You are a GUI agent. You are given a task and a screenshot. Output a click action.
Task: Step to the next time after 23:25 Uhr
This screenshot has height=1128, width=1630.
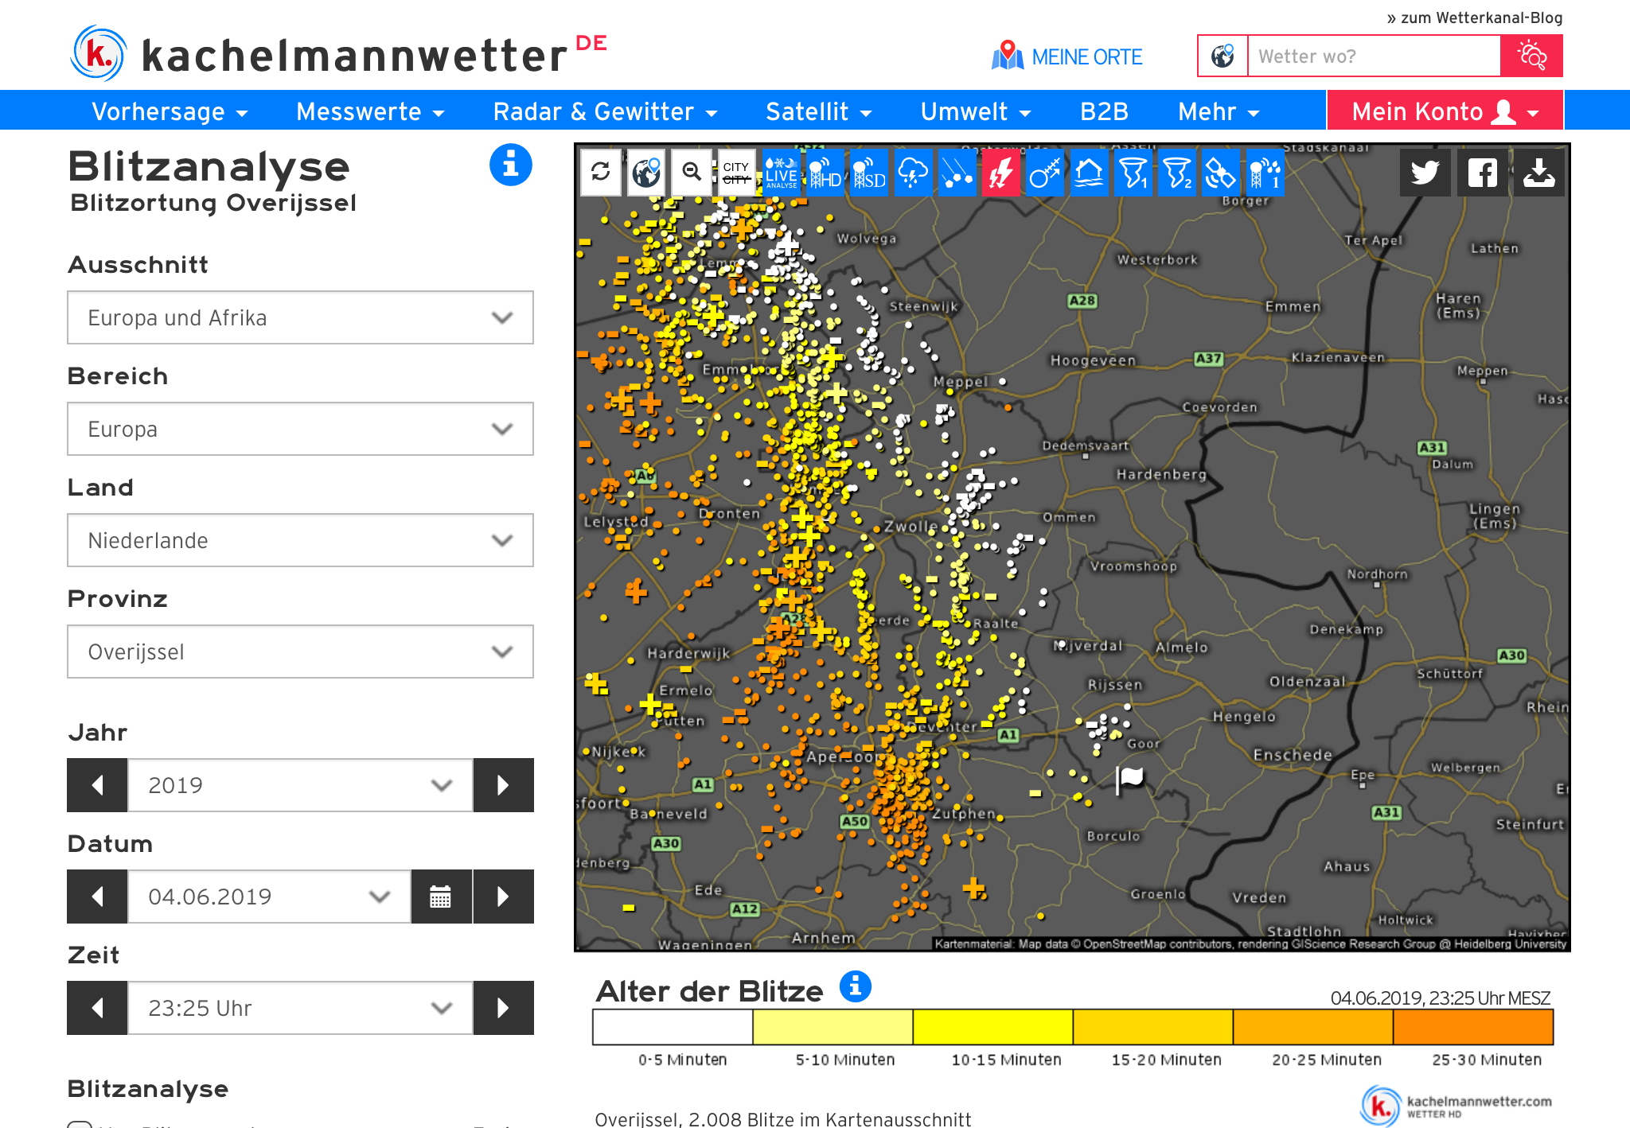pyautogui.click(x=503, y=1008)
